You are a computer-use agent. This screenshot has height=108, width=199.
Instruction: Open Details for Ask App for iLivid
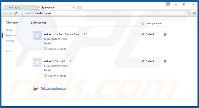pyautogui.click(x=47, y=70)
